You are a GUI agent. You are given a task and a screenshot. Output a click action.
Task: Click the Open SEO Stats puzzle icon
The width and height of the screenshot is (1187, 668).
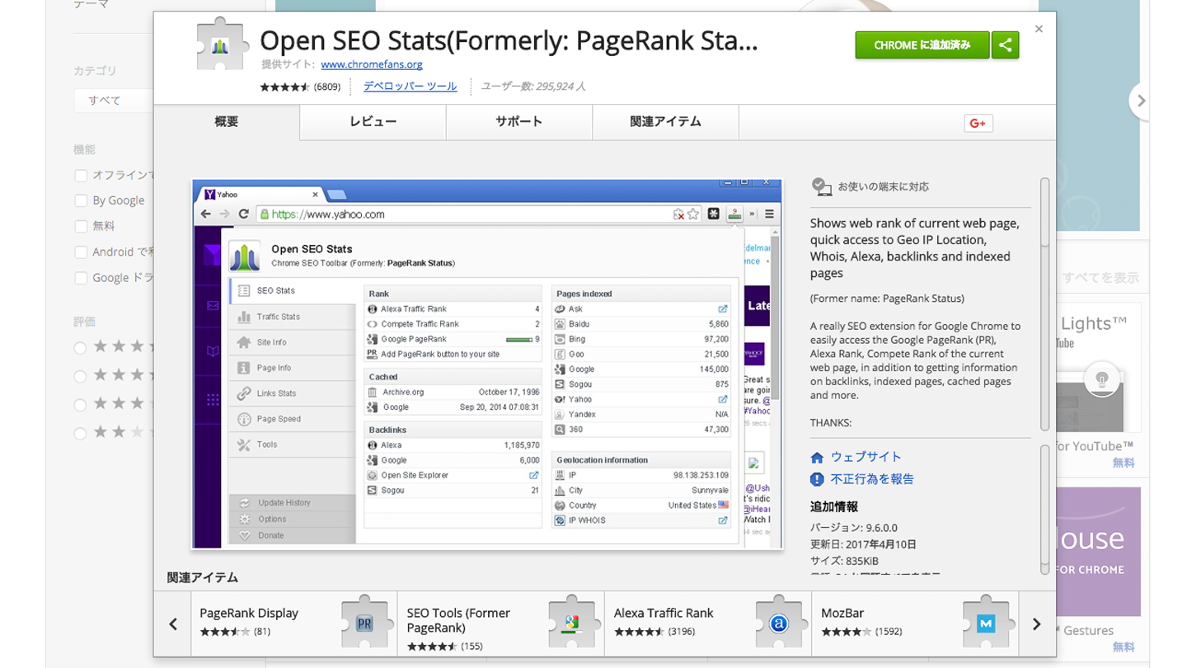point(221,45)
